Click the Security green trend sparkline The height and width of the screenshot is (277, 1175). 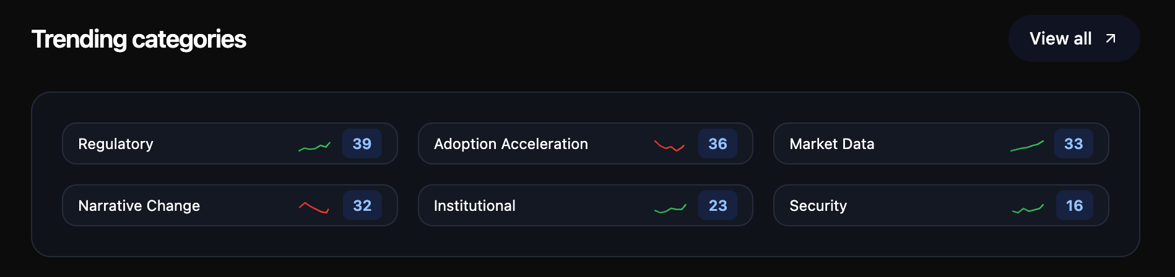[x=1028, y=209]
